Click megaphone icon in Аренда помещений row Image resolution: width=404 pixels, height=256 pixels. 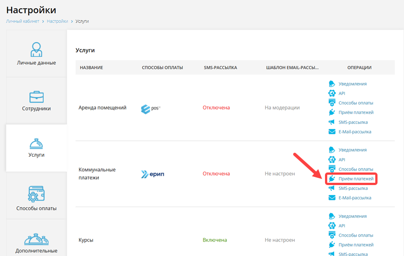tap(332, 122)
